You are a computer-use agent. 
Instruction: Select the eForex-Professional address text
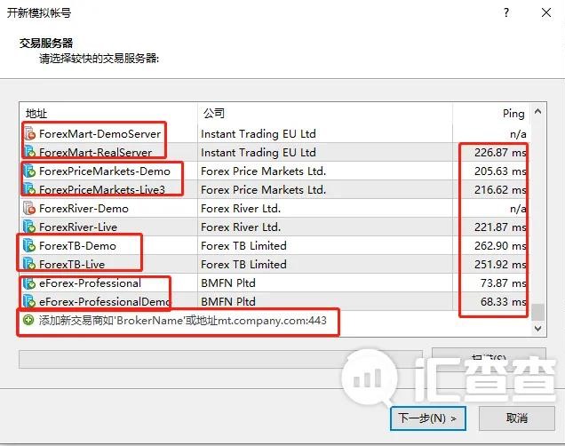tap(90, 283)
